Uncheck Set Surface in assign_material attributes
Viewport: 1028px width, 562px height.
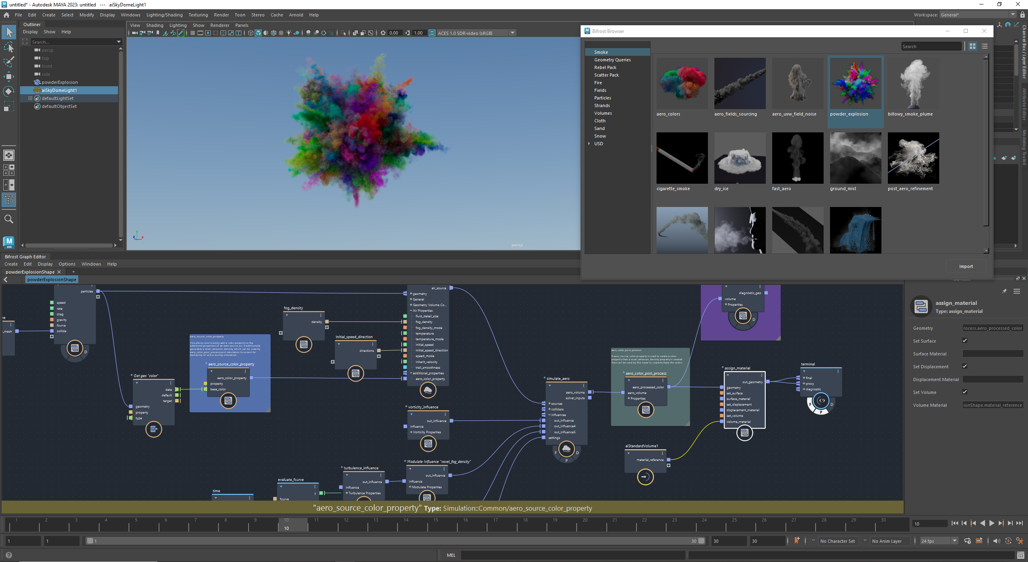coord(965,340)
